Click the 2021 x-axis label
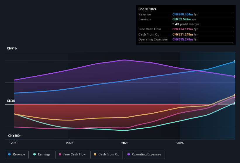This screenshot has height=163, width=240. tap(14, 143)
